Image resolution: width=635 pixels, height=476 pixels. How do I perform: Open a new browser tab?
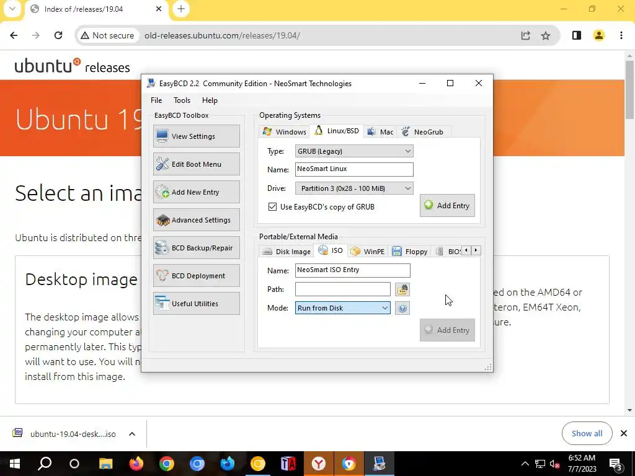point(181,9)
